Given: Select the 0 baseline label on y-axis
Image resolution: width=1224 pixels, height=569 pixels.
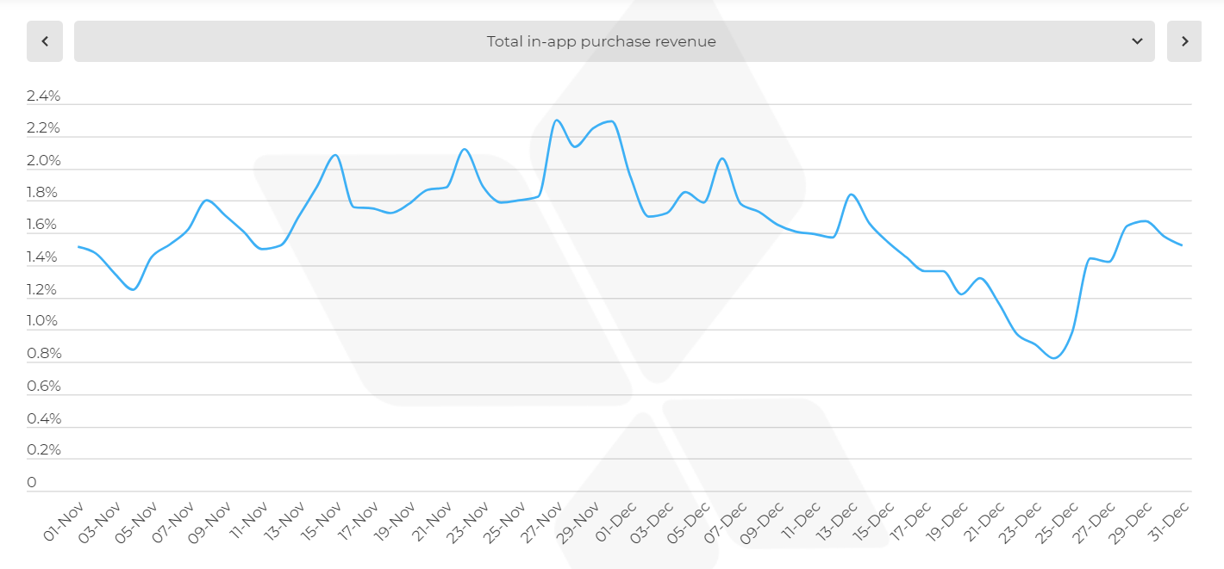Looking at the screenshot, I should (32, 483).
